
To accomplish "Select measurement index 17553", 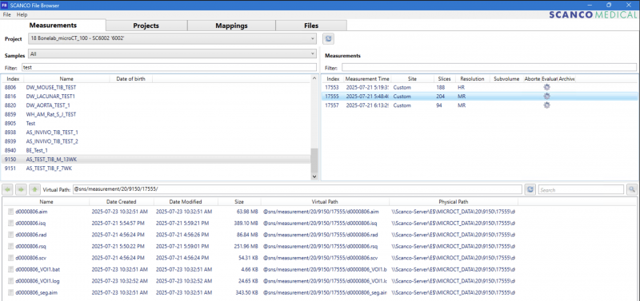I will point(332,88).
